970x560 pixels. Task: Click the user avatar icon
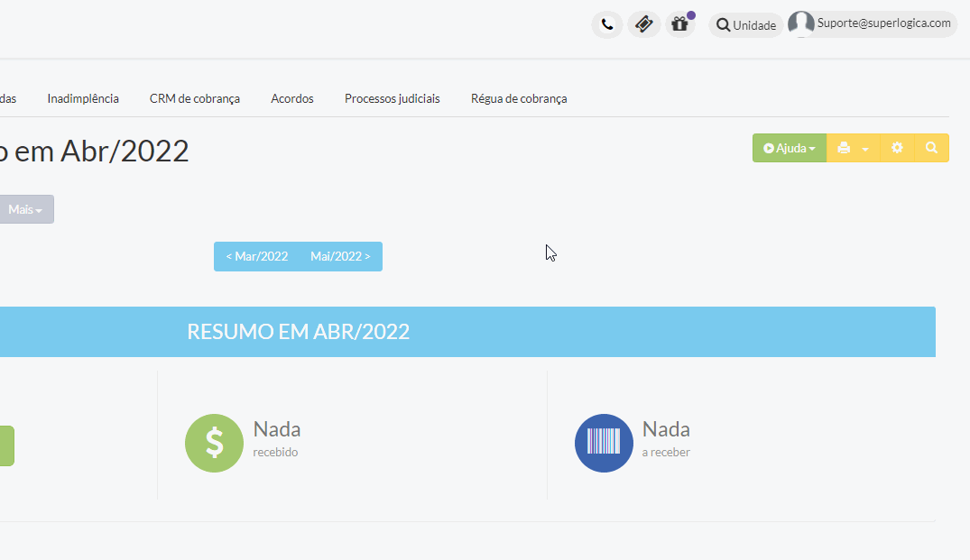tap(801, 24)
